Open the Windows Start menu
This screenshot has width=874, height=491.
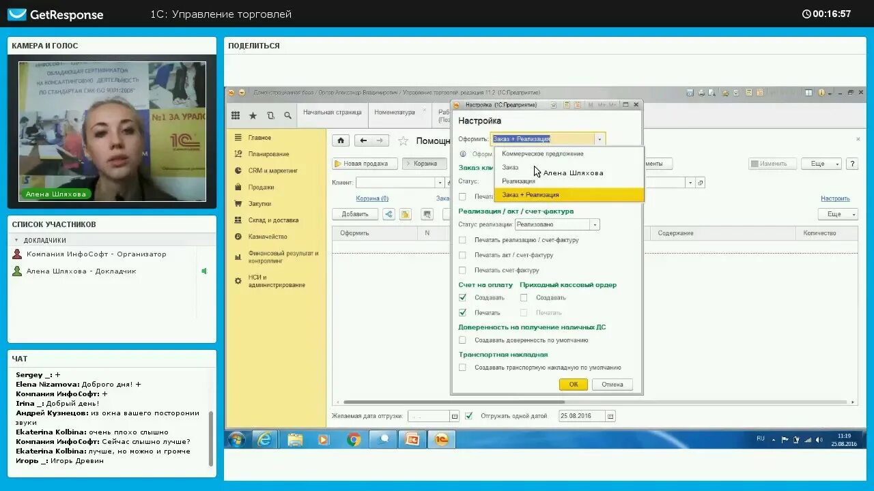236,439
